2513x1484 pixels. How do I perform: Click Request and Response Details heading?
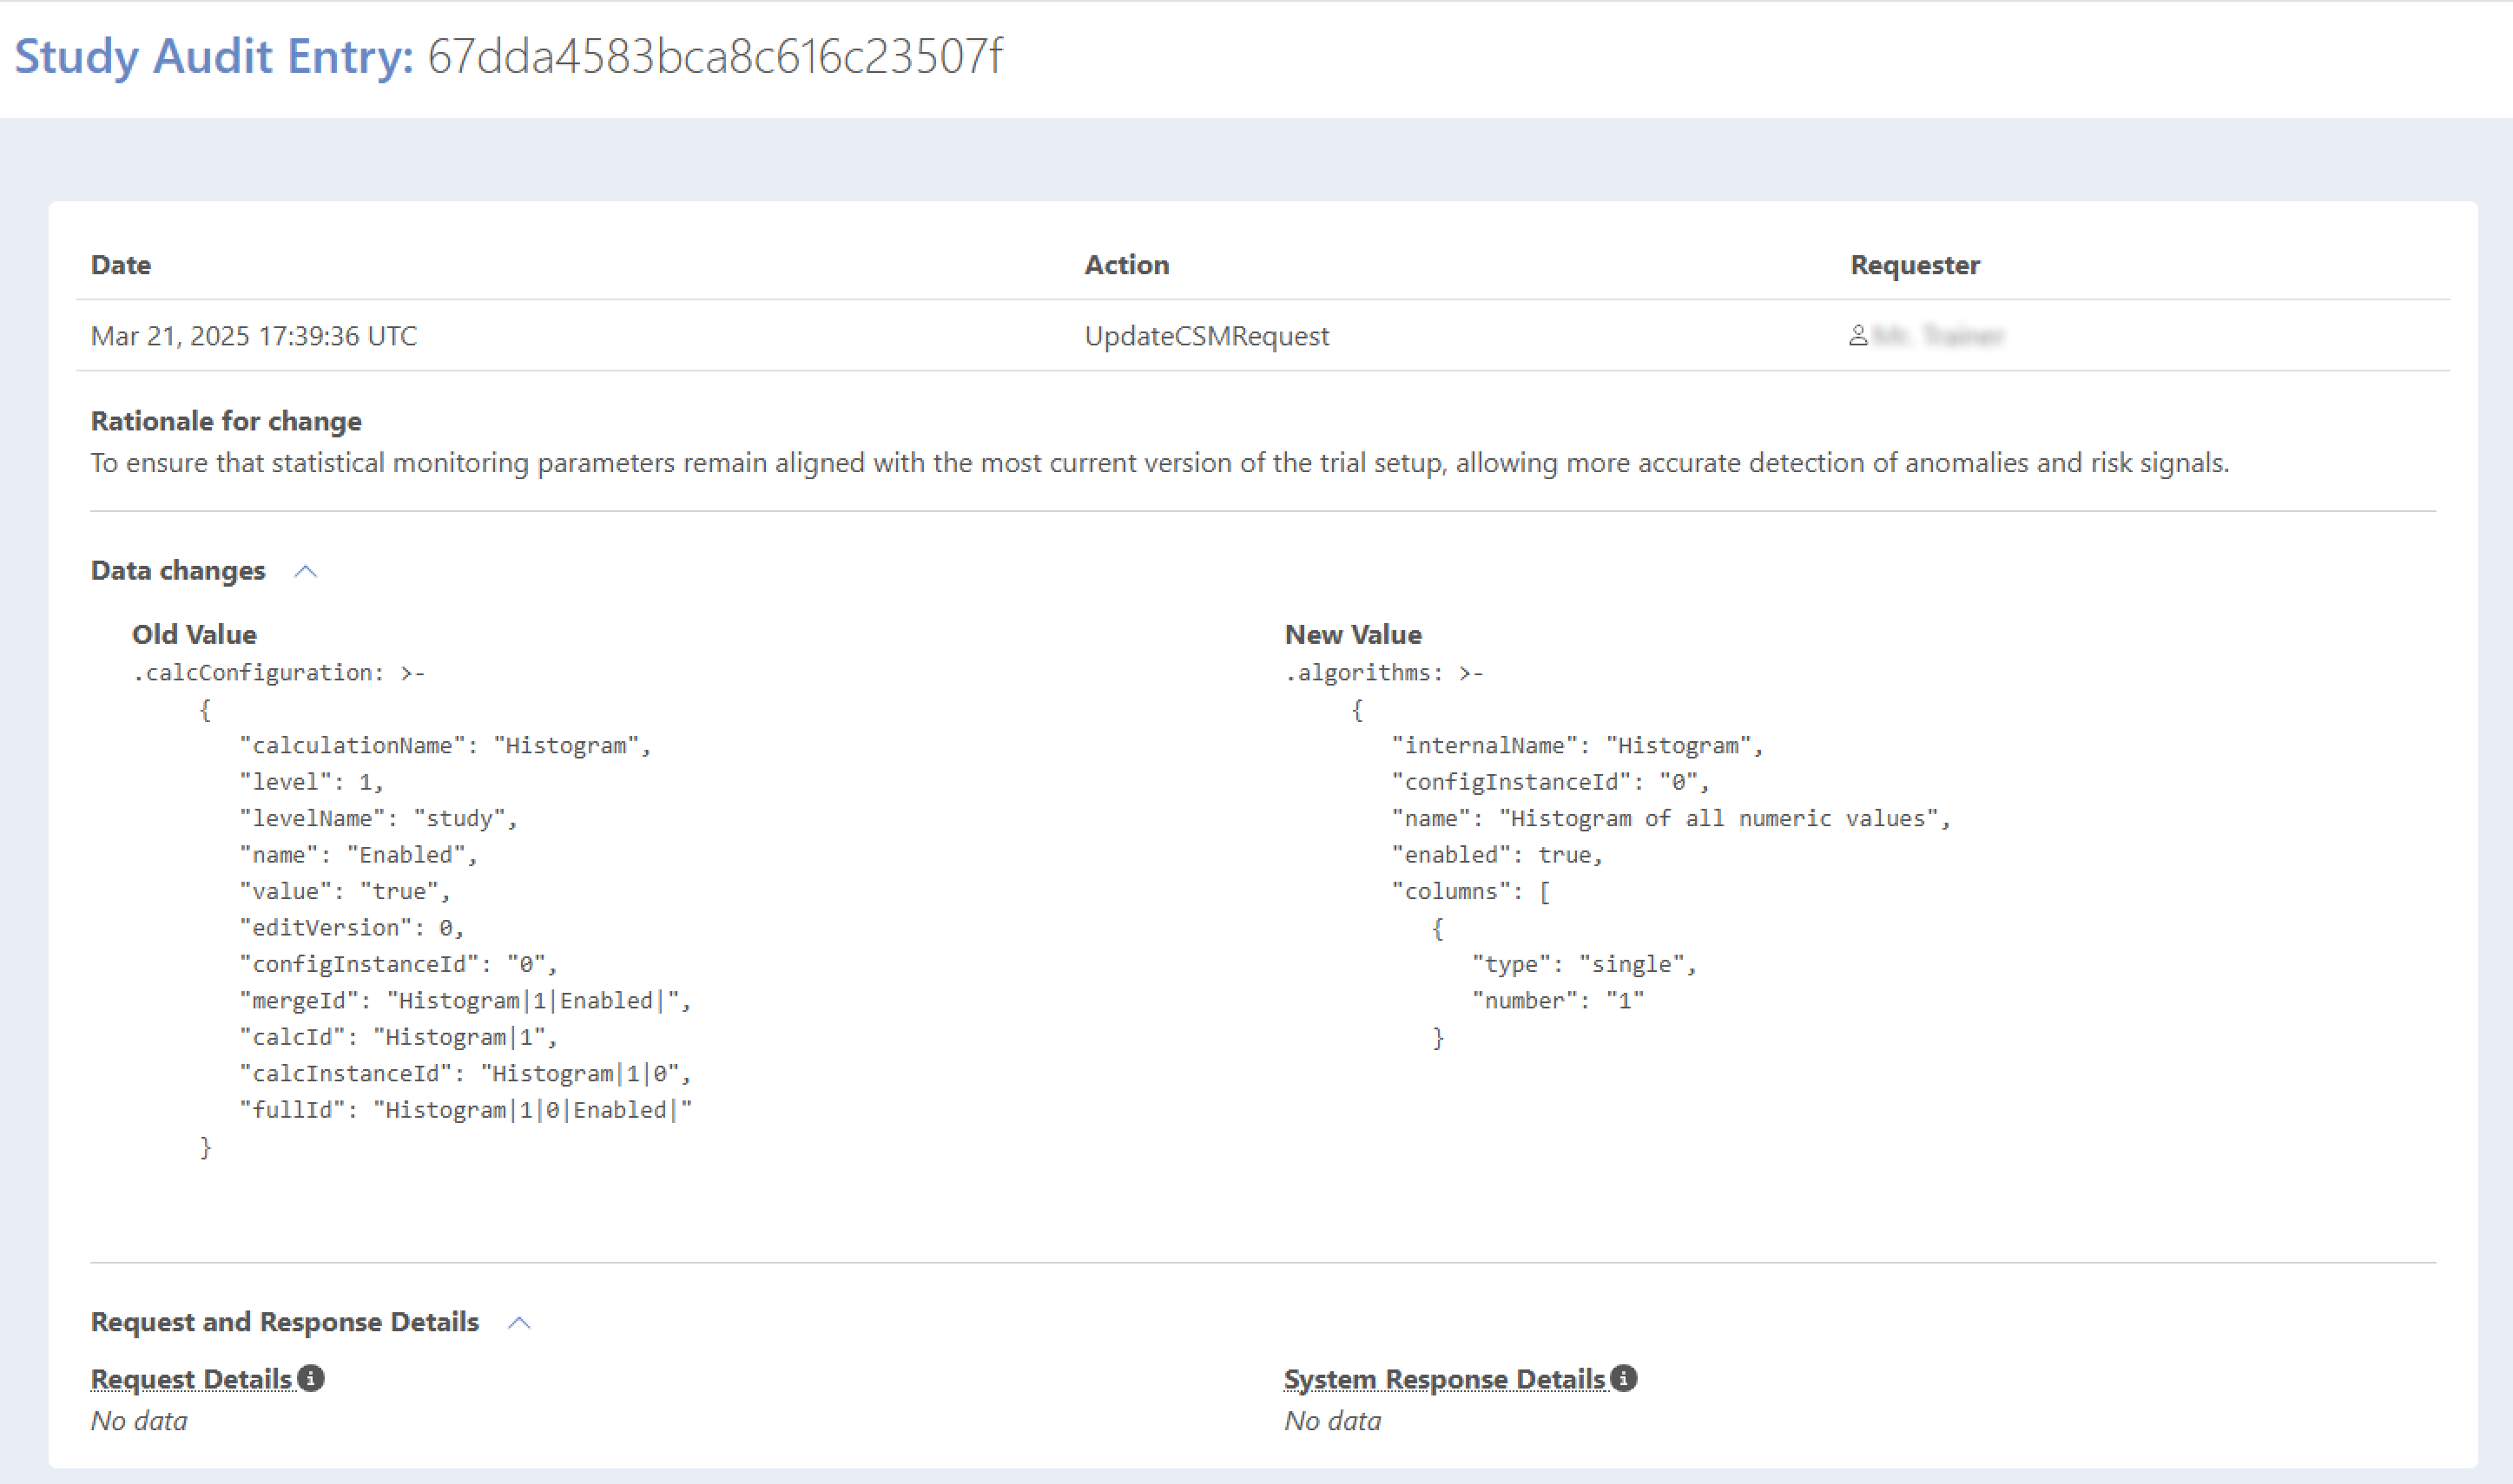pos(285,1321)
